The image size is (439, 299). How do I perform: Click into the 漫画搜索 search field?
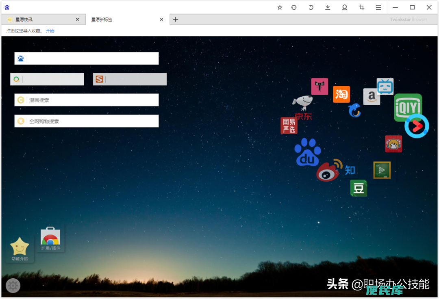87,100
